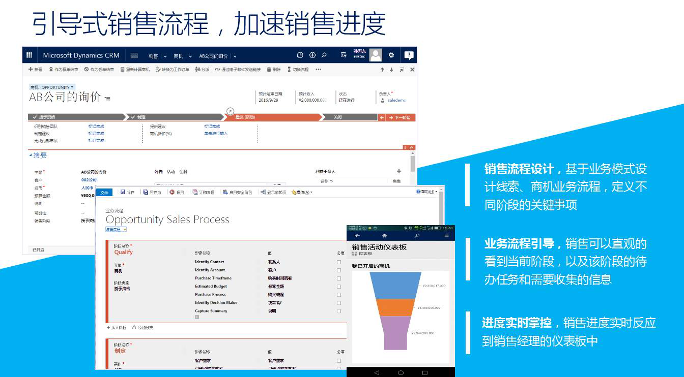Click the help question mark icon
Viewport: 684px width, 377px height.
click(408, 55)
